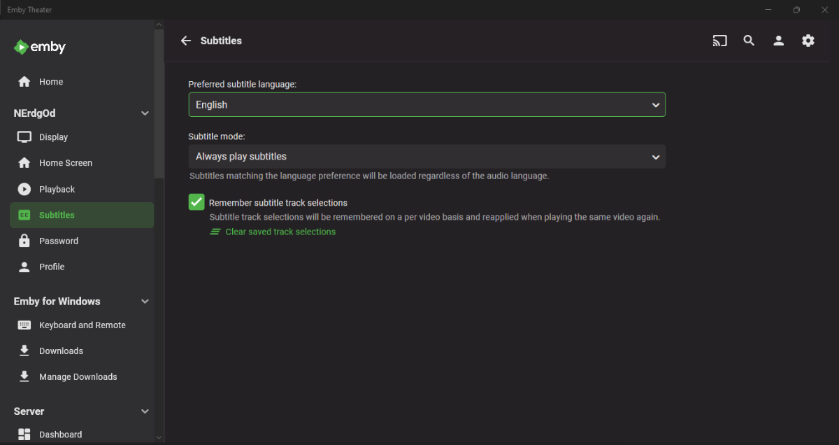Collapse the Server sidebar section

[x=145, y=411]
